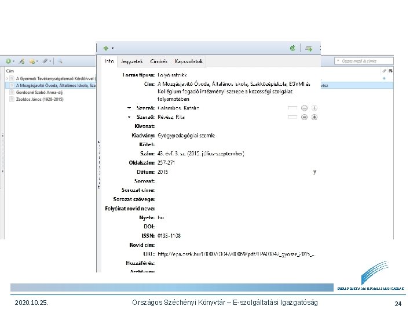Viewport: 417px width, 313px height.
Task: Open the search mode dropdown arrow
Action: [x=338, y=61]
